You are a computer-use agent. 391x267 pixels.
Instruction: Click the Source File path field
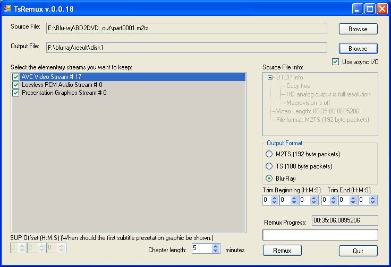pyautogui.click(x=186, y=28)
